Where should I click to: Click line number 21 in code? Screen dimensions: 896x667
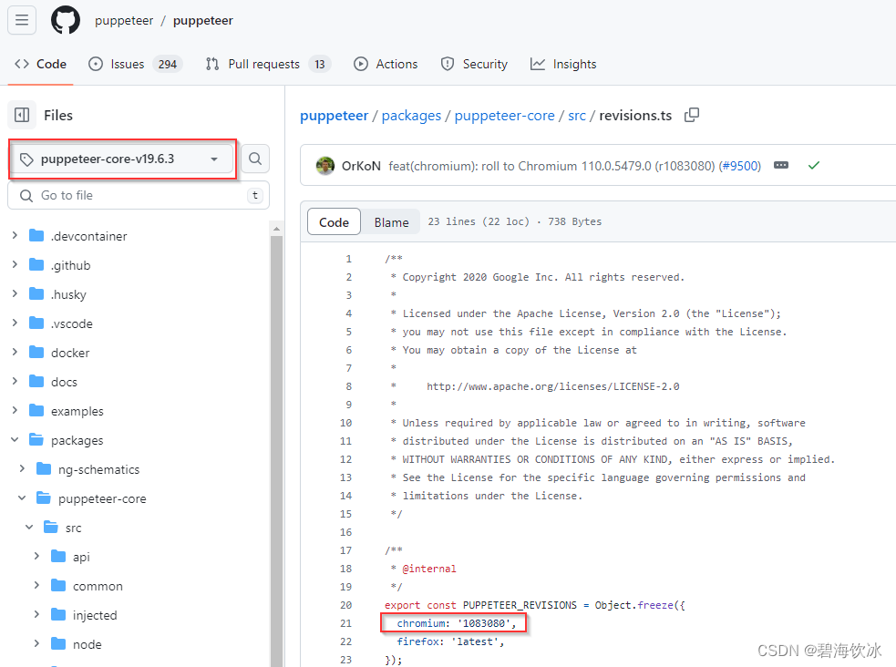[x=345, y=623]
